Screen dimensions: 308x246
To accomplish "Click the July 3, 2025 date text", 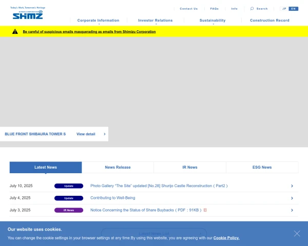I will click(20, 210).
